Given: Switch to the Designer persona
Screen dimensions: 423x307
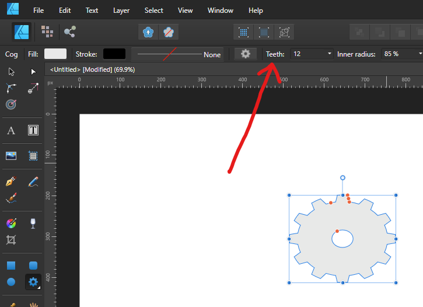Looking at the screenshot, I should 22,32.
